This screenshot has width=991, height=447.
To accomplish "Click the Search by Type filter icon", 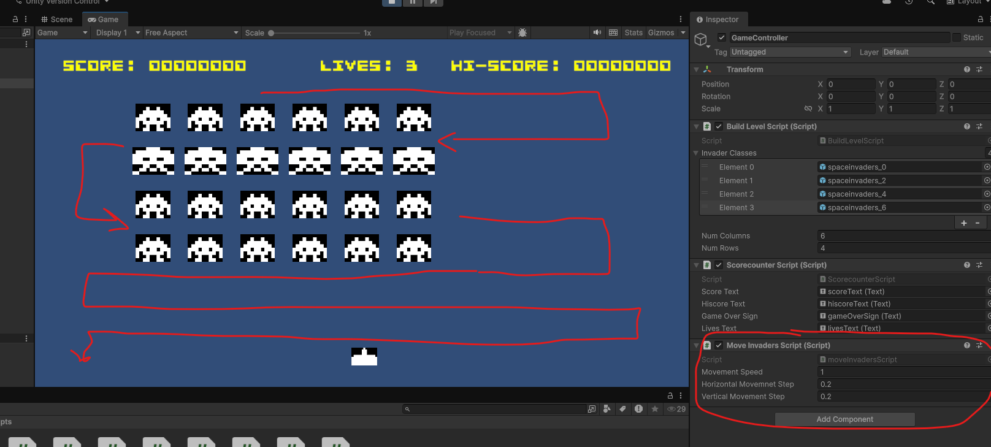I will click(x=606, y=409).
